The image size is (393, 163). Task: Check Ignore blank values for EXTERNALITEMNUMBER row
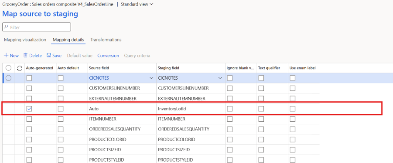pos(229,99)
